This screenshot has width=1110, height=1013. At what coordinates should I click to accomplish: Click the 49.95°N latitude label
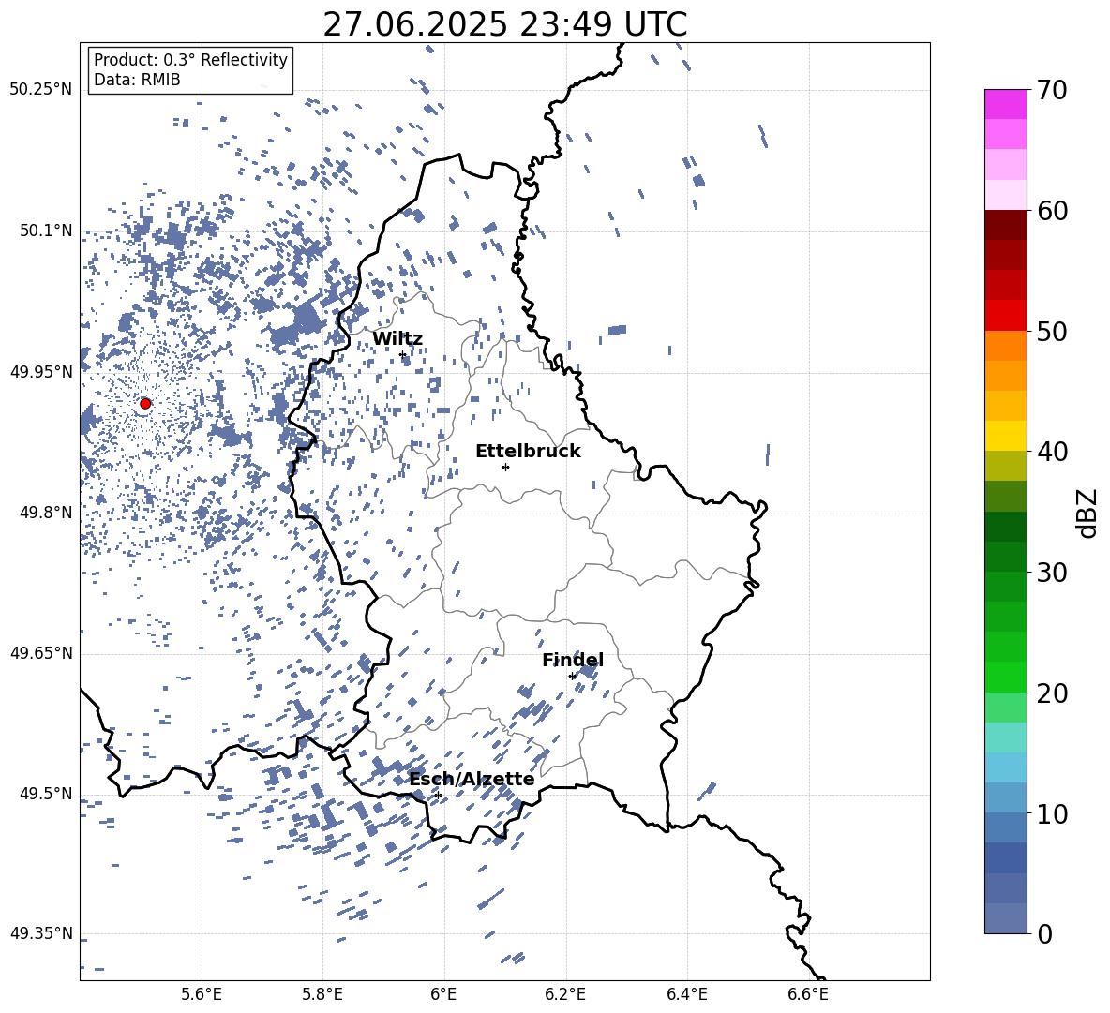point(41,371)
